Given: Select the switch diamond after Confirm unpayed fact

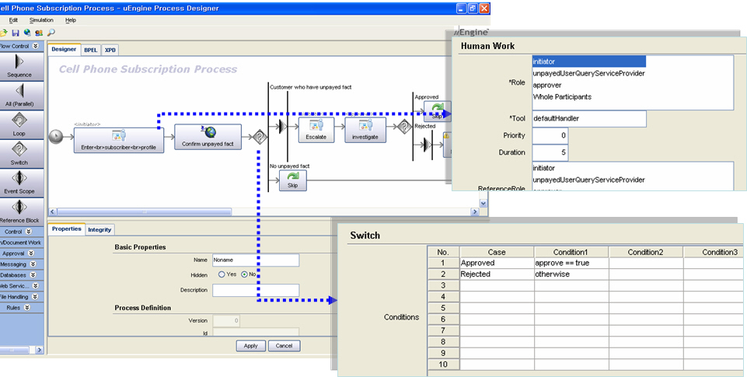Looking at the screenshot, I should pyautogui.click(x=260, y=138).
